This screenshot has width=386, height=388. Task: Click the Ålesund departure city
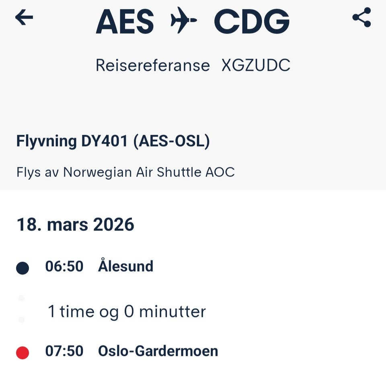[x=125, y=267]
